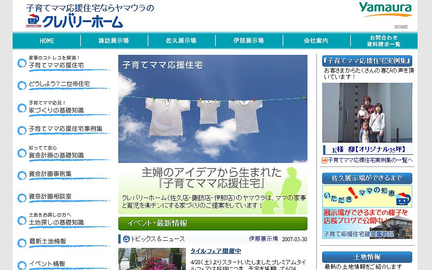Click the blue circle icon beside 家づくりの基礎知識
Image resolution: width=432 pixels, height=270 pixels.
pyautogui.click(x=22, y=108)
